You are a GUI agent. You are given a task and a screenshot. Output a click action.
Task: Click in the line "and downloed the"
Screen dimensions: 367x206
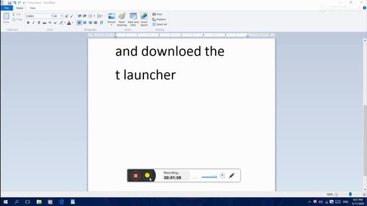(170, 51)
